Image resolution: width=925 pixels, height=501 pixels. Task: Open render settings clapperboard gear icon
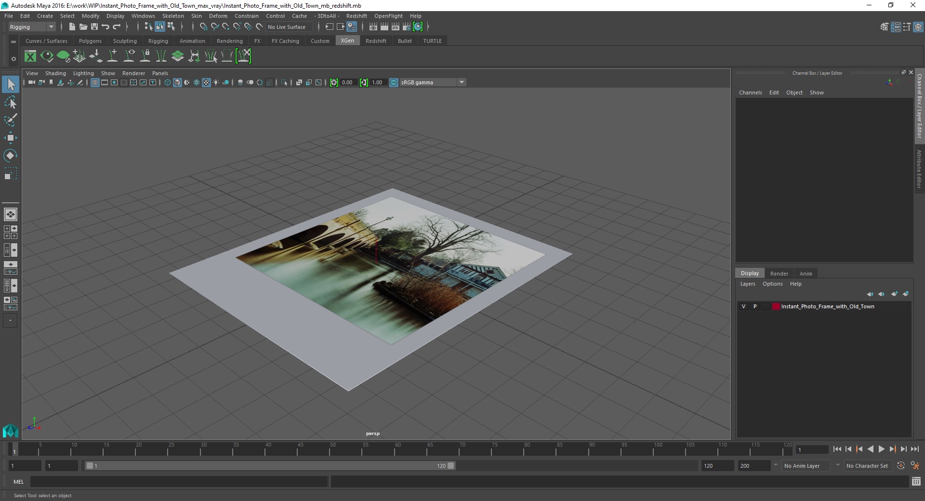point(407,27)
